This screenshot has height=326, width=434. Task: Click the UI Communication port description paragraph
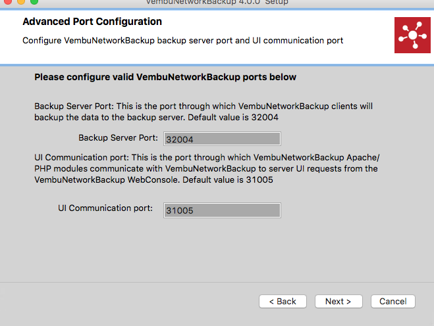point(207,168)
